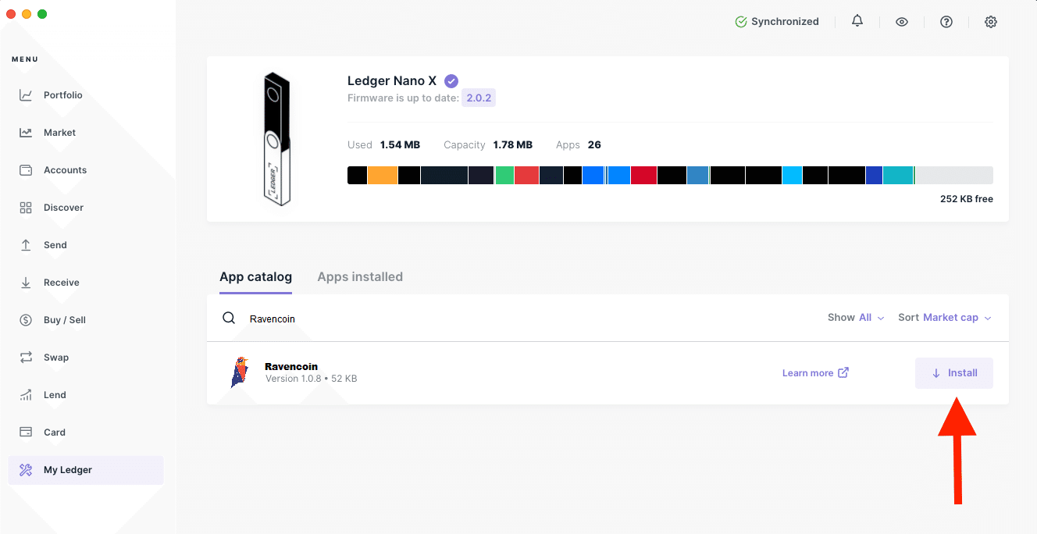Viewport: 1037px width, 534px height.
Task: Click the Synchronized status indicator
Action: pyautogui.click(x=777, y=22)
